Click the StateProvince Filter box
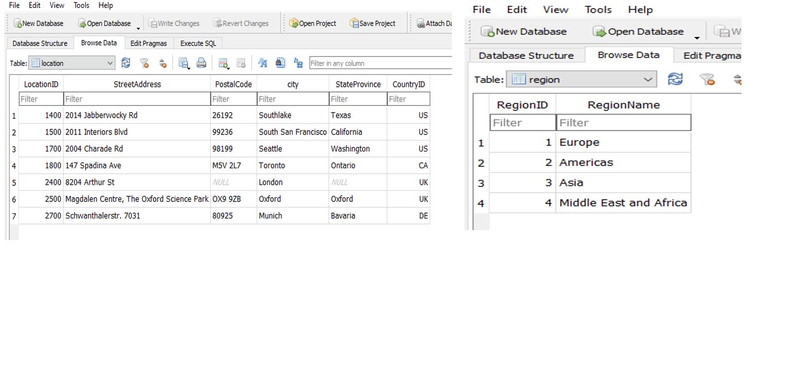This screenshot has width=793, height=375. point(357,99)
